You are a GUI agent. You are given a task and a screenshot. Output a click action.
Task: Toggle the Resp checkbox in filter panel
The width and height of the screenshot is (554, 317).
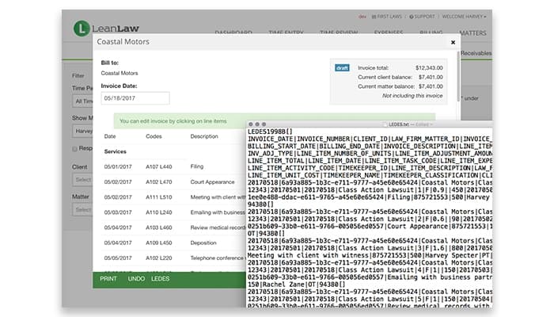pos(77,148)
